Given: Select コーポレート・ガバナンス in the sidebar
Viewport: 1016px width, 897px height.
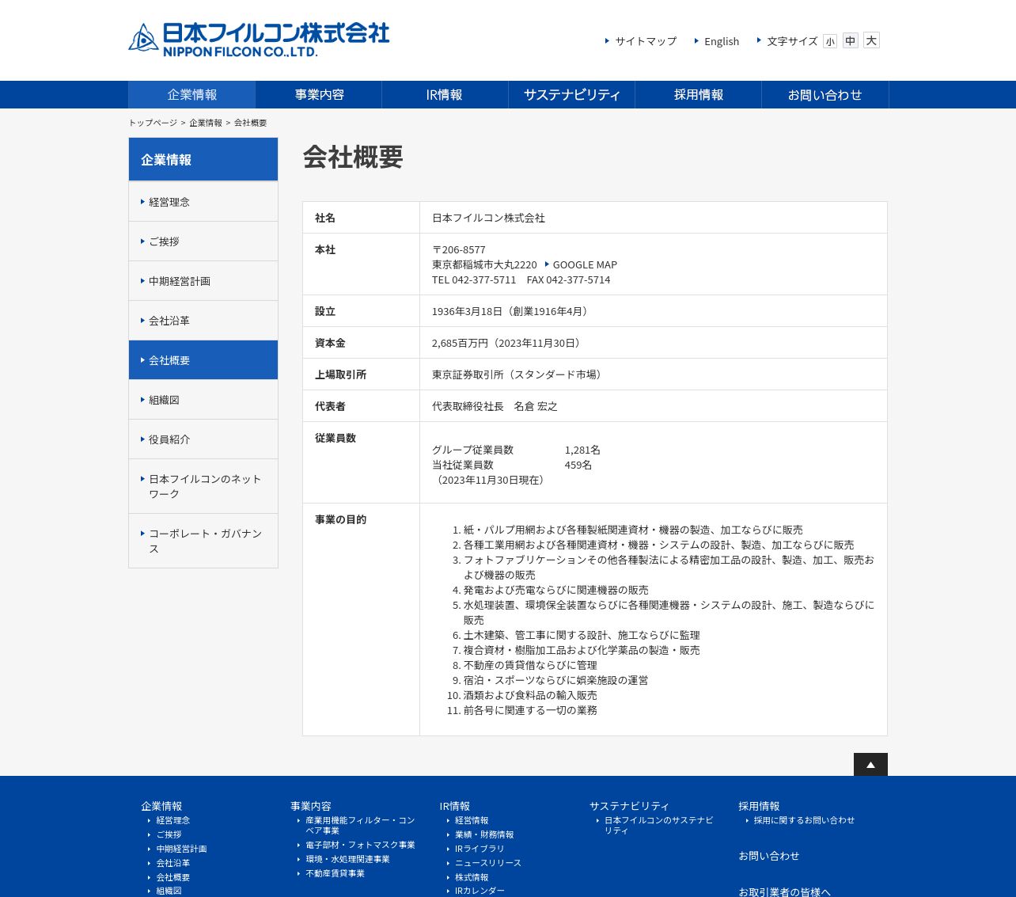Looking at the screenshot, I should (203, 541).
